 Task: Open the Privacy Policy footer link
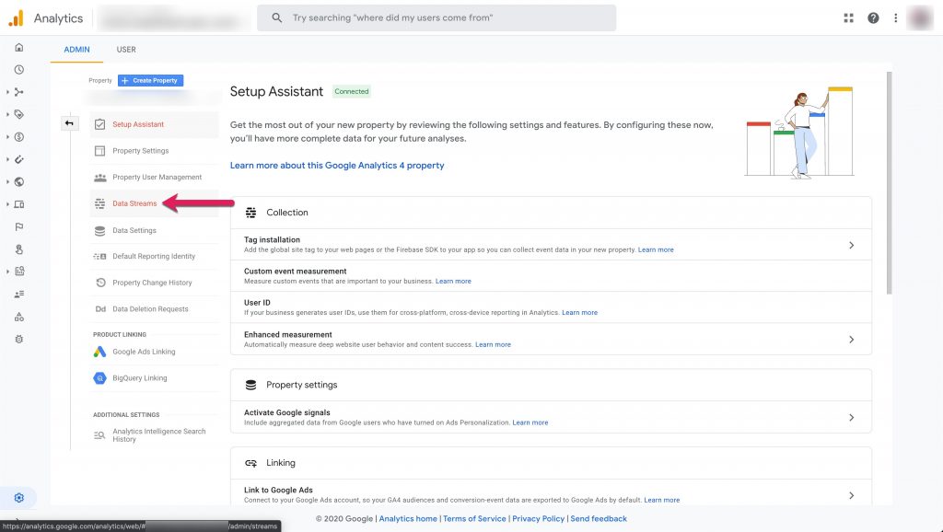[538, 519]
